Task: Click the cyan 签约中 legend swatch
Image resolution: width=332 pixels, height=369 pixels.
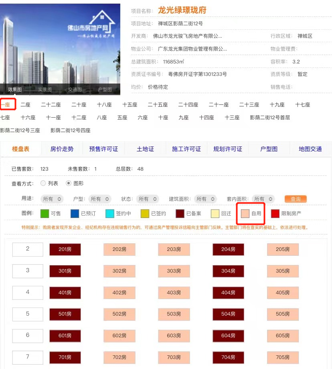Action: coord(110,214)
